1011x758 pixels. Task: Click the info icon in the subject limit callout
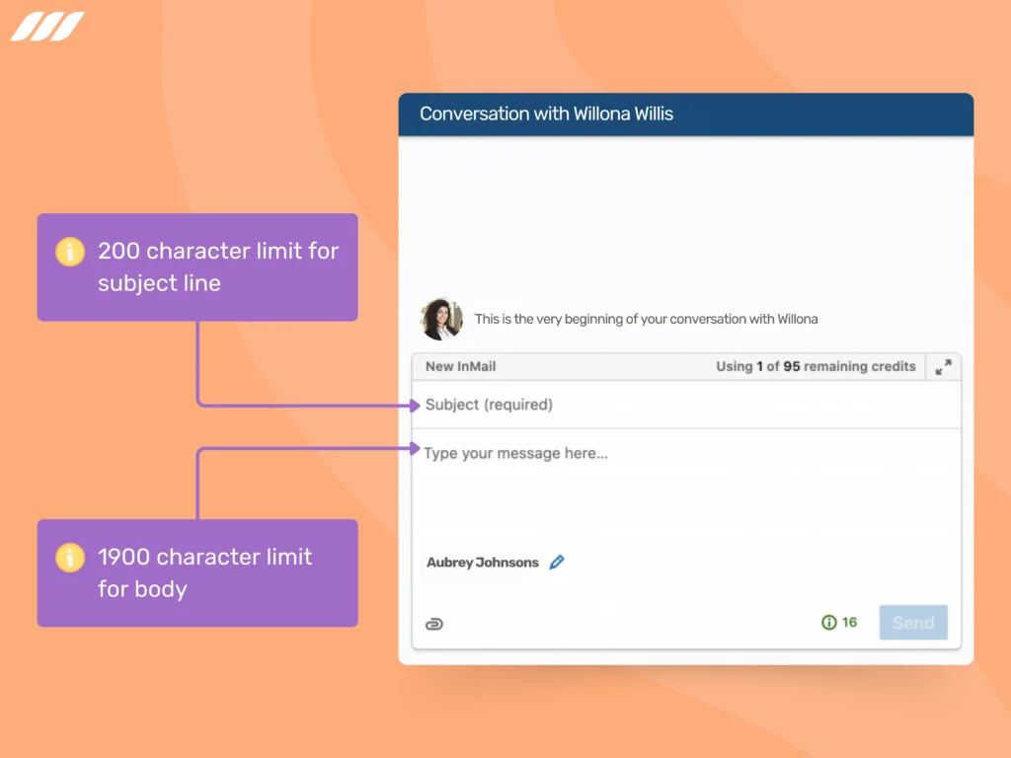click(x=69, y=252)
